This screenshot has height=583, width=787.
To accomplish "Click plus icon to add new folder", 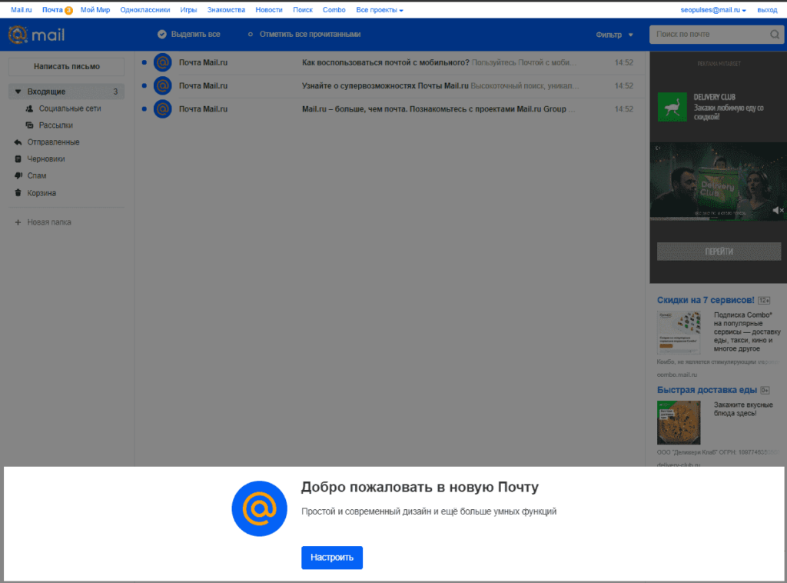I will pyautogui.click(x=18, y=222).
